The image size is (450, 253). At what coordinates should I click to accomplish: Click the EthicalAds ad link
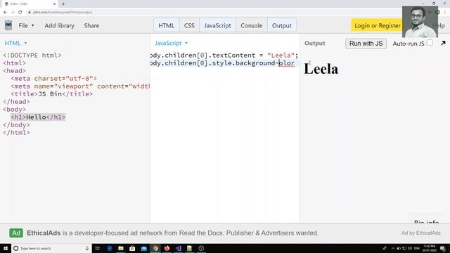coord(172,233)
